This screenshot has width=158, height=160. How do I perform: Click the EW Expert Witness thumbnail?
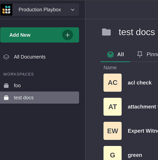[x=112, y=131]
